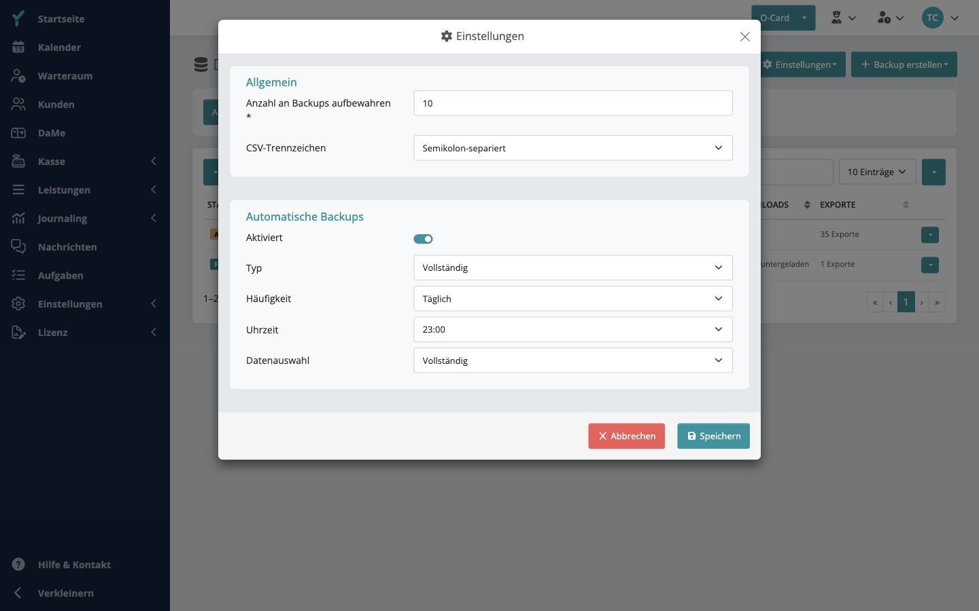Click the Abbrechen button

(x=626, y=437)
